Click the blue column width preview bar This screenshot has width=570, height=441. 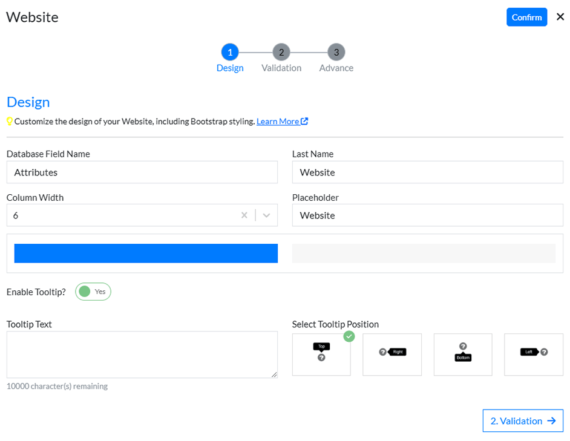[146, 253]
